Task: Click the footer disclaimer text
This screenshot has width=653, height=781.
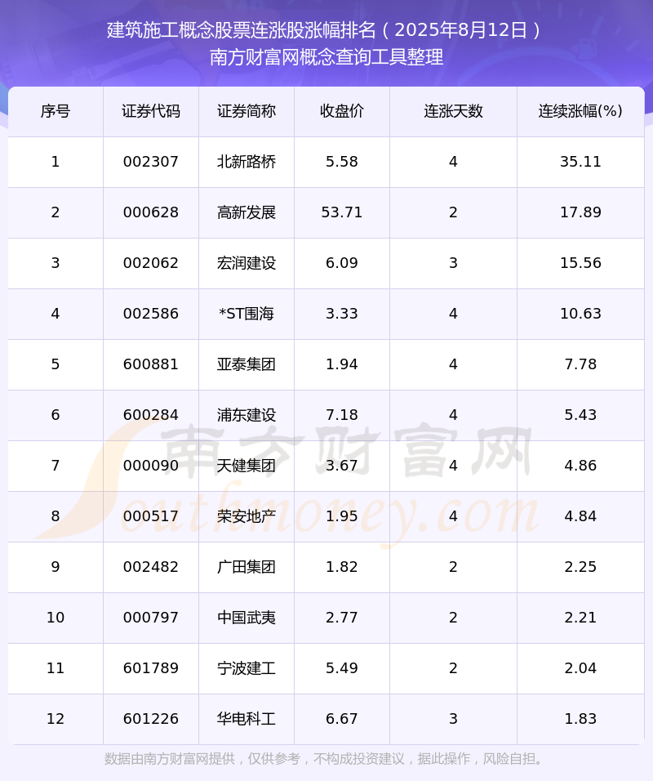Action: (x=323, y=759)
